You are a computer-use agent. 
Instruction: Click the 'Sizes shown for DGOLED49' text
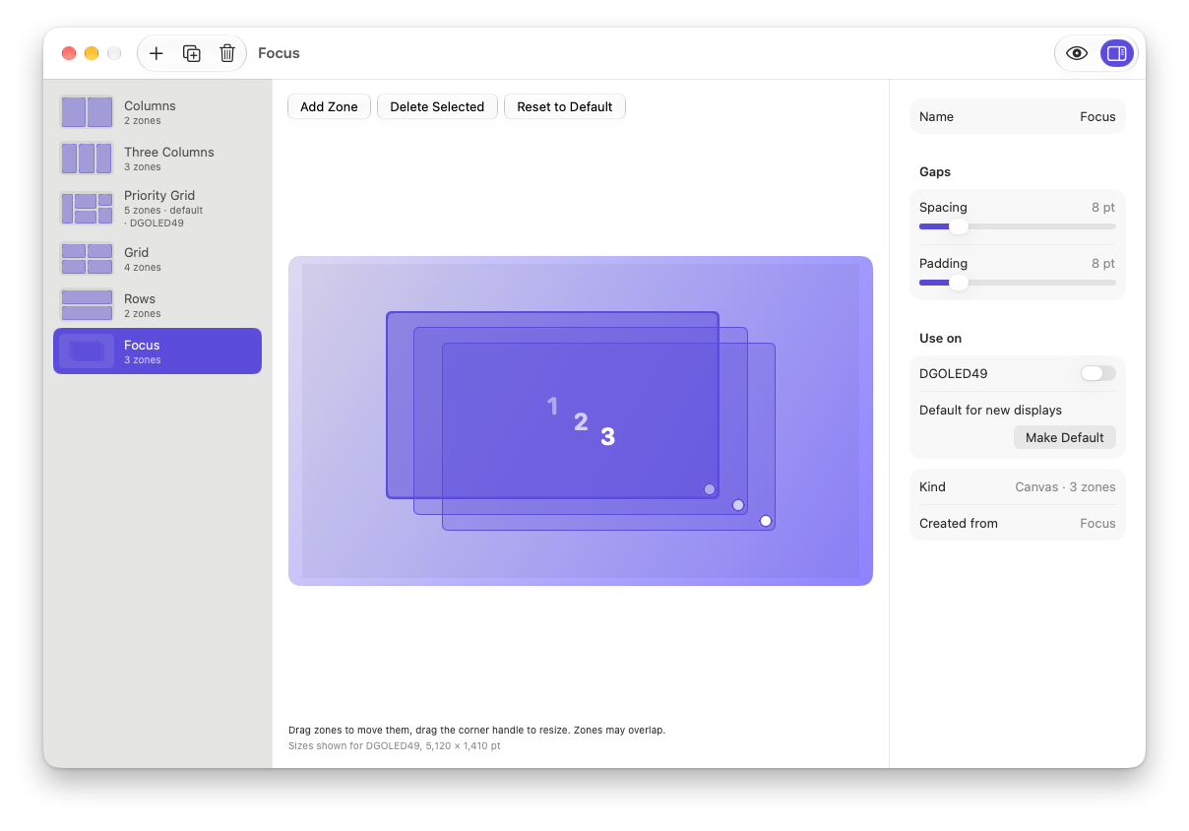click(394, 746)
